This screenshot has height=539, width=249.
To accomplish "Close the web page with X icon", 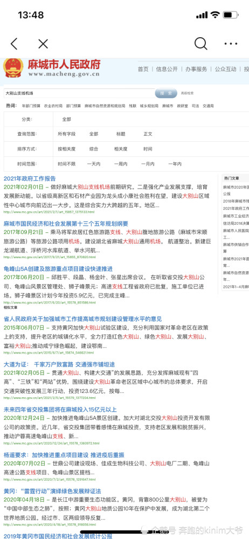I will [x=43, y=44].
